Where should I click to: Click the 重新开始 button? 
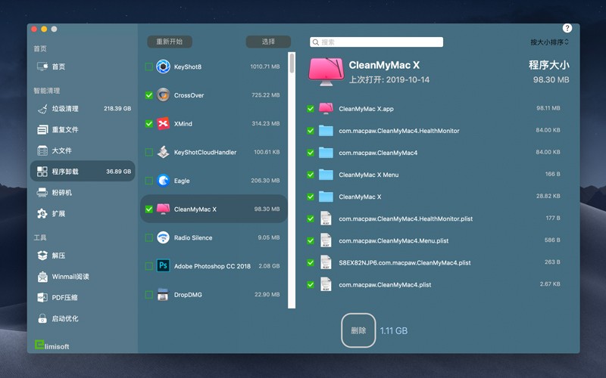tap(170, 42)
